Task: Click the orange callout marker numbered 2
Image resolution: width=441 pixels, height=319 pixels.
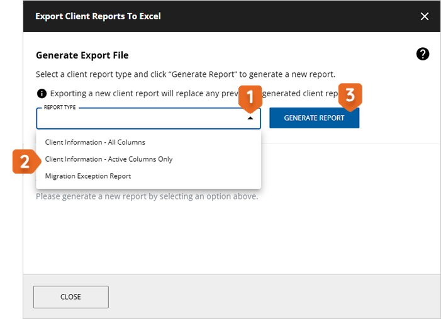Action: pos(24,162)
